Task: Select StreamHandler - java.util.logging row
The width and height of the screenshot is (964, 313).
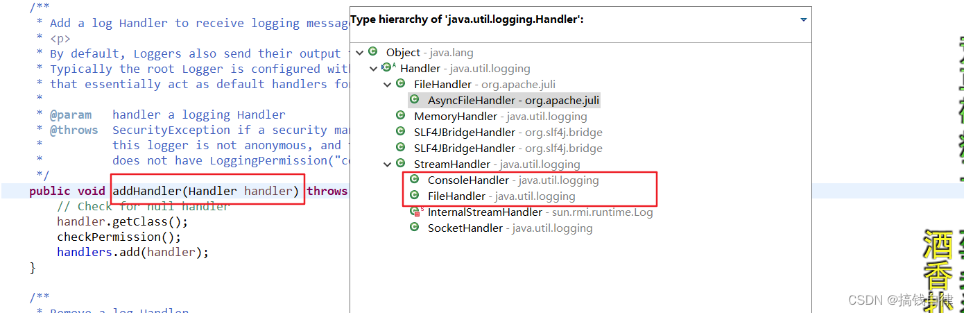Action: [497, 164]
